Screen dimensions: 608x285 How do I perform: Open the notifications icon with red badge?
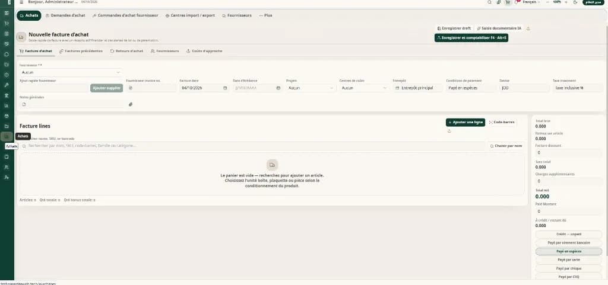point(517,2)
